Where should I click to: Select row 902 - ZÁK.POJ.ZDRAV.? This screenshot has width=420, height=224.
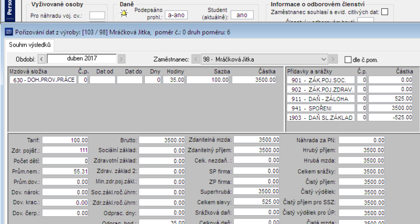click(x=321, y=89)
